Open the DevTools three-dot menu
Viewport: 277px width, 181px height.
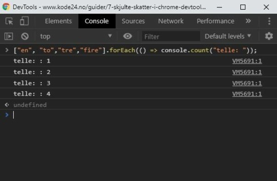tap(269, 21)
